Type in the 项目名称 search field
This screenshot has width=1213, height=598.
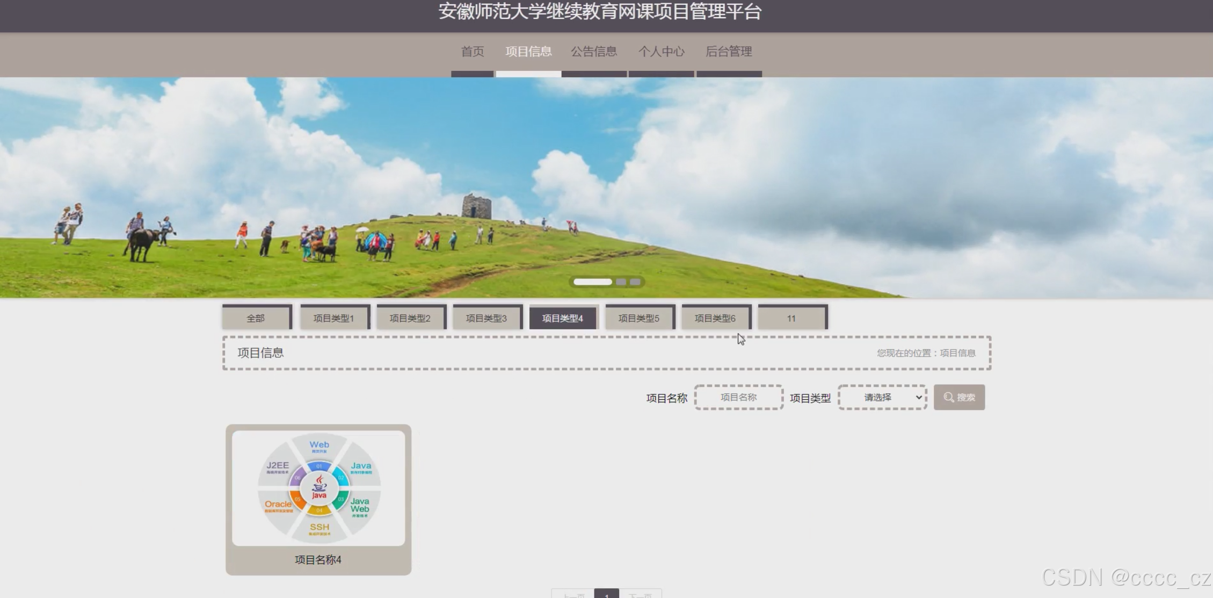click(x=739, y=398)
